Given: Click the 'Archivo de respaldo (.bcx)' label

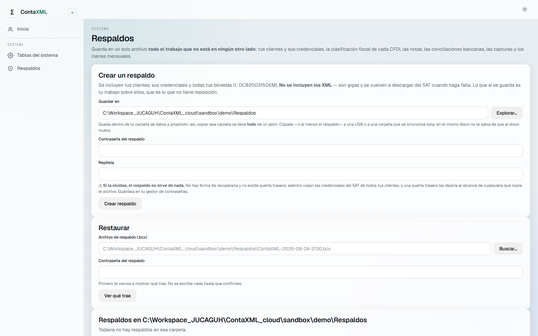Looking at the screenshot, I should click(123, 237).
